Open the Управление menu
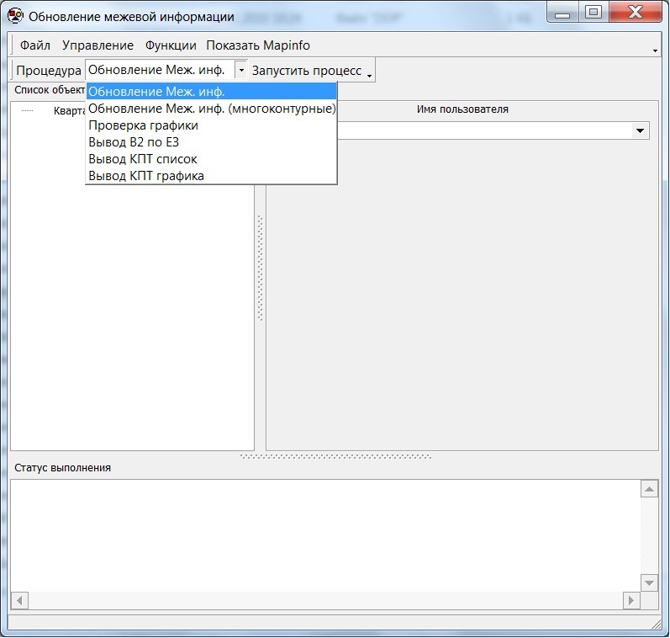Screen dimensions: 670x638 click(98, 45)
